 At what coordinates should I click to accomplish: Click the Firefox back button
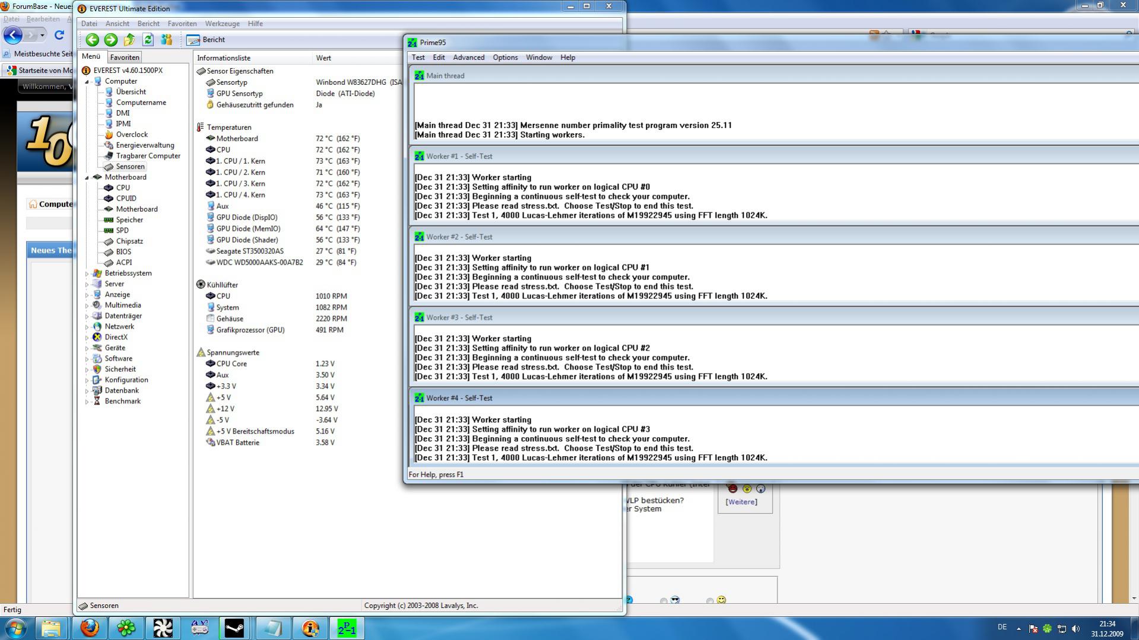(x=13, y=35)
